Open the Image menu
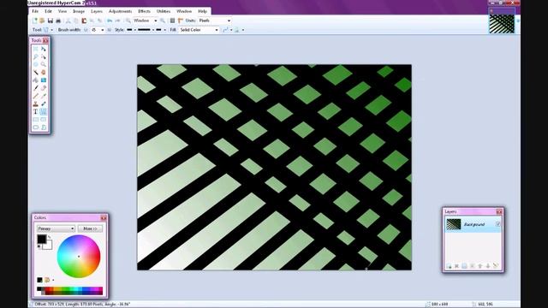Image resolution: width=548 pixels, height=308 pixels. click(79, 11)
